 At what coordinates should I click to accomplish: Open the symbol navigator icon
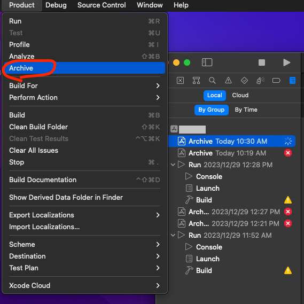(196, 80)
